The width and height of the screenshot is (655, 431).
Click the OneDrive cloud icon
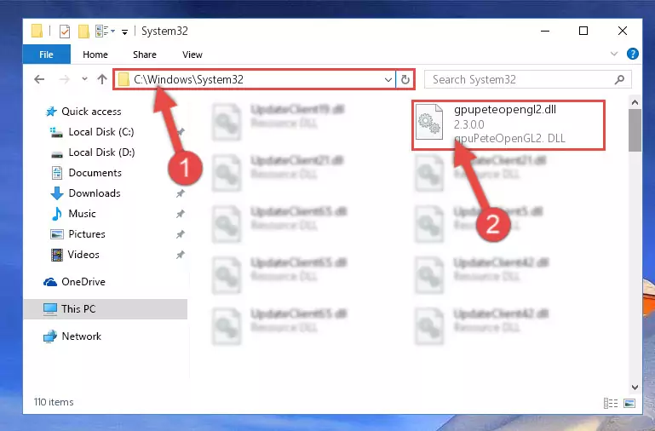(x=50, y=282)
